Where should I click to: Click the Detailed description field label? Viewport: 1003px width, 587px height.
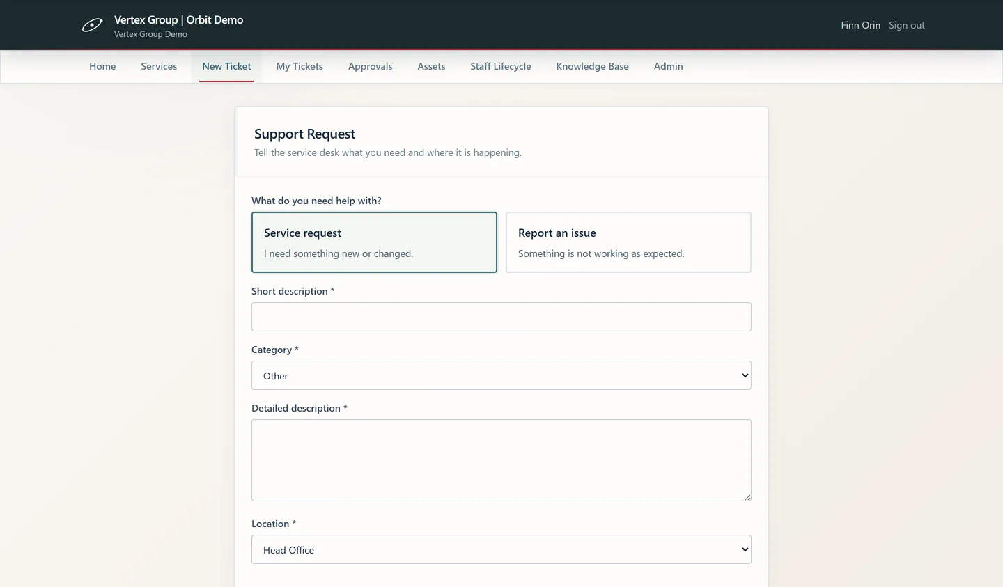[299, 408]
